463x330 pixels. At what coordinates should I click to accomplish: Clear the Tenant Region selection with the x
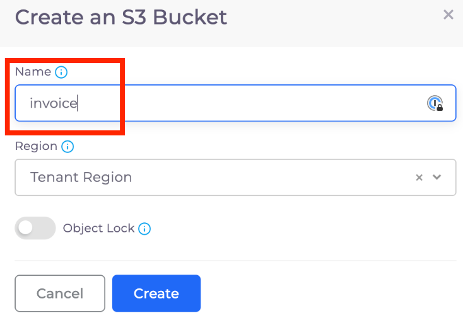coord(419,178)
